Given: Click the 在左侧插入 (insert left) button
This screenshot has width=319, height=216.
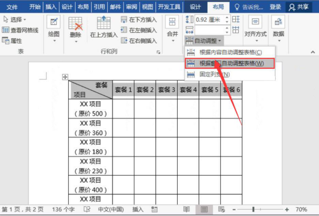Looking at the screenshot, I should (139, 30).
